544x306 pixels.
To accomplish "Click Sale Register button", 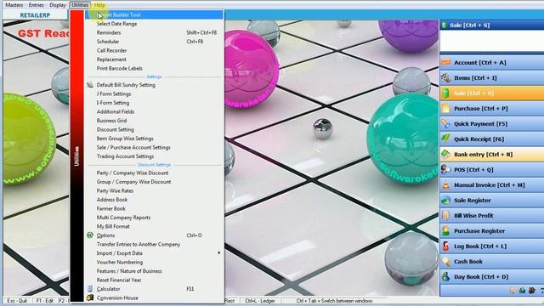I will click(491, 201).
